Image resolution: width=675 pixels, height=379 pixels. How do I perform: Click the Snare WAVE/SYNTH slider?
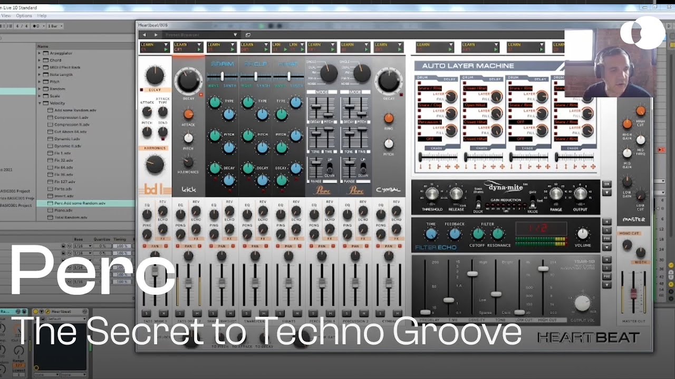pyautogui.click(x=222, y=76)
